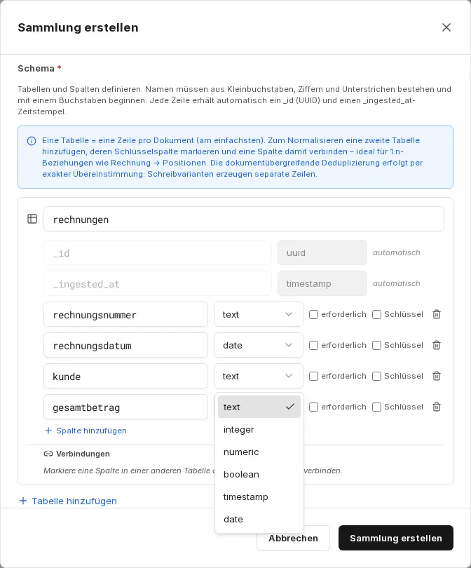The height and width of the screenshot is (568, 471).
Task: Pick timestamp from the open type list
Action: click(259, 496)
